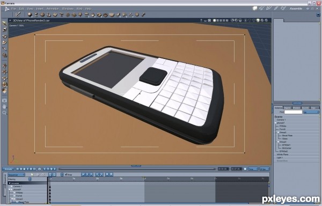Open the Help menu
Viewport: 322px width, 206px height.
[88, 9]
